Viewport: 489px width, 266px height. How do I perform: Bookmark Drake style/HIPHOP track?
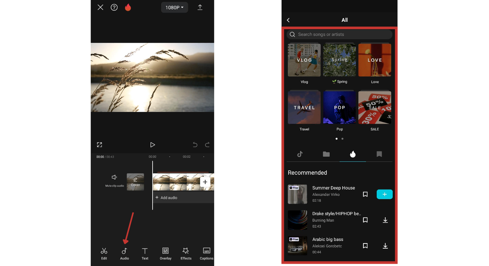365,220
